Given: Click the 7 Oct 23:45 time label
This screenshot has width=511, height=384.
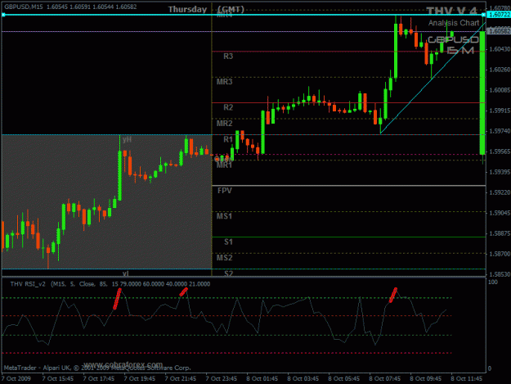Looking at the screenshot, I should pyautogui.click(x=222, y=379).
